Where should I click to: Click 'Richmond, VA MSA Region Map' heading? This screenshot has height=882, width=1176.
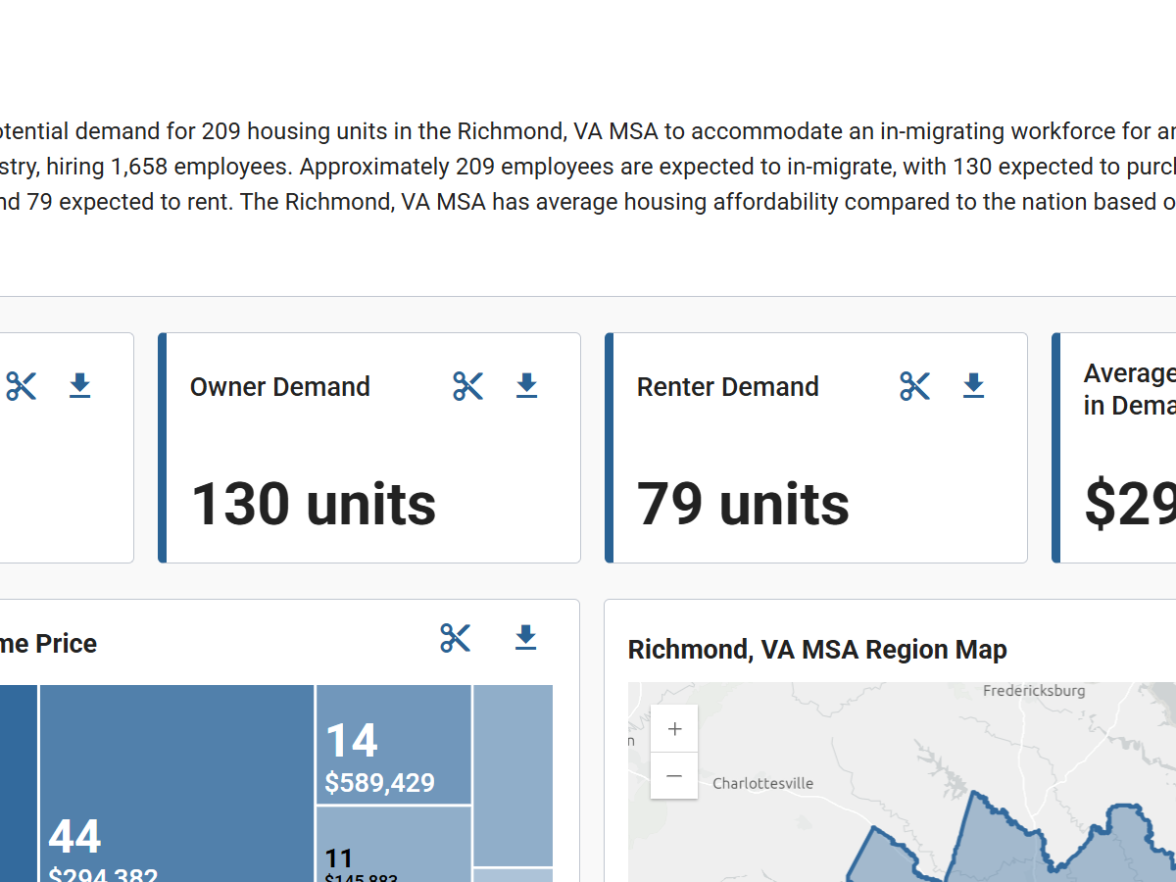click(x=817, y=650)
